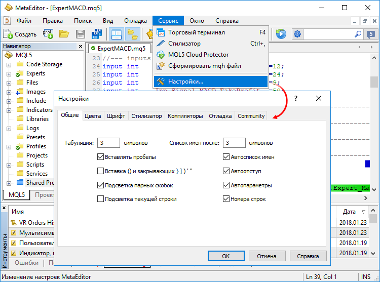Image resolution: width=380 pixels, height=282 pixels.
Task: Click the help question mark in the Настройки dialog
Action: click(296, 98)
